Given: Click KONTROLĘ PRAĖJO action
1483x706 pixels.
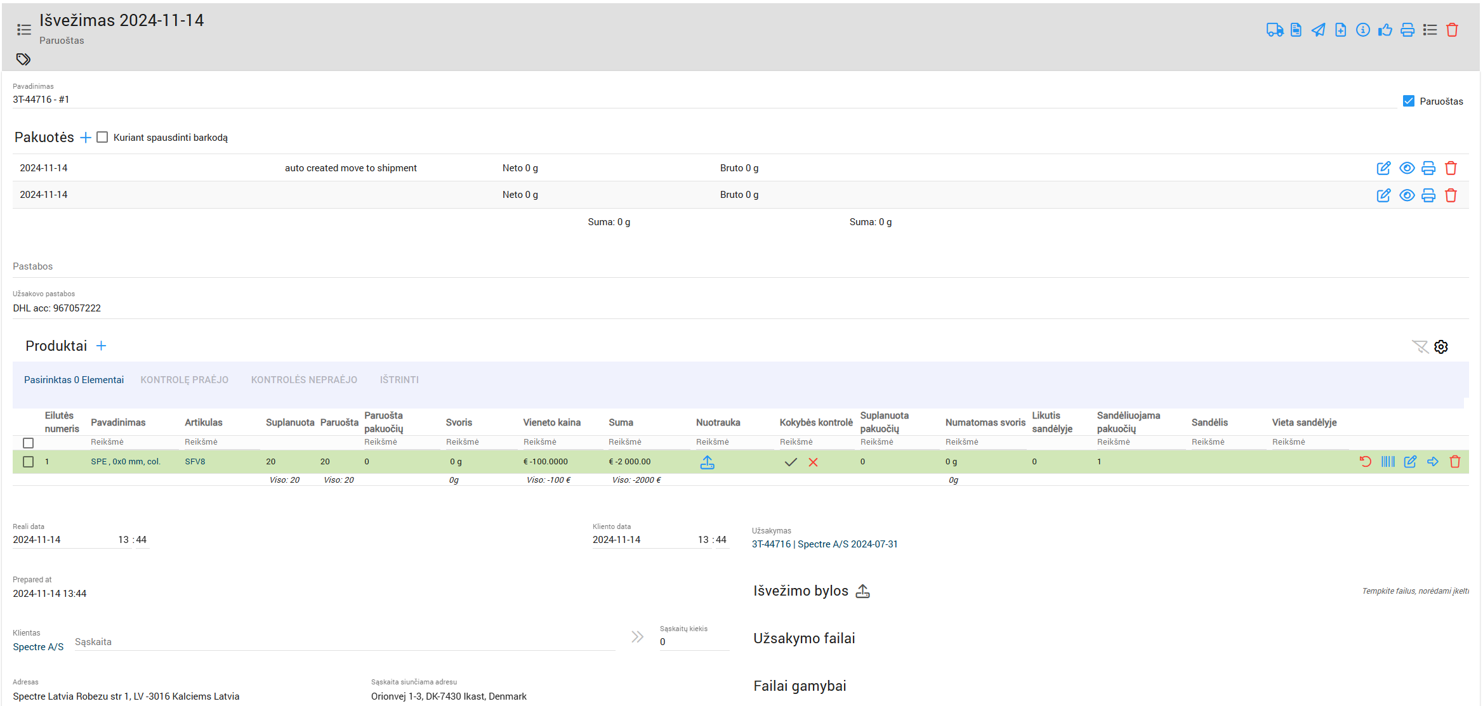Looking at the screenshot, I should pyautogui.click(x=184, y=380).
